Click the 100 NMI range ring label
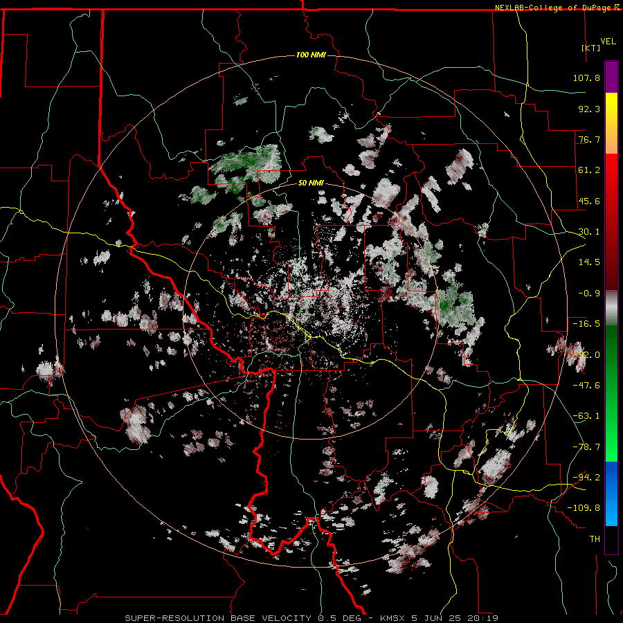Viewport: 623px width, 623px height. coord(311,55)
